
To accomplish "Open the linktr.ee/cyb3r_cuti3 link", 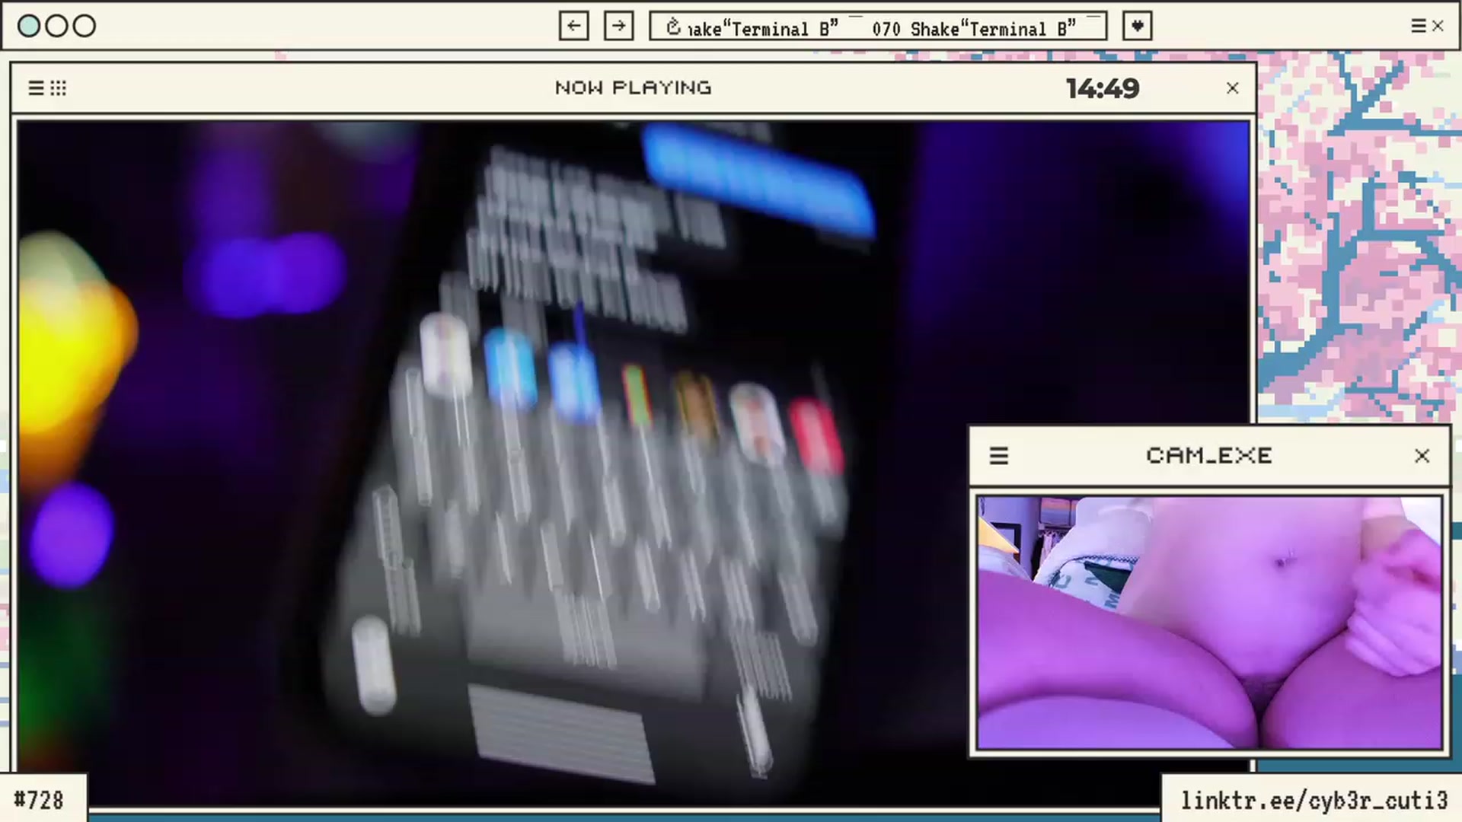I will 1314,801.
